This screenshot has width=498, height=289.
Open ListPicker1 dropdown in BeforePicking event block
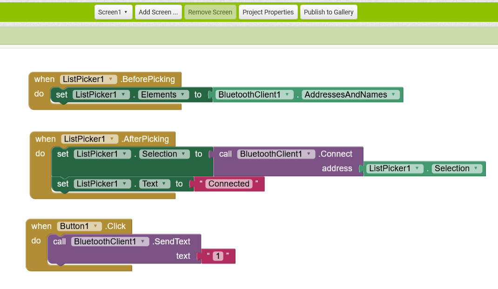point(112,79)
